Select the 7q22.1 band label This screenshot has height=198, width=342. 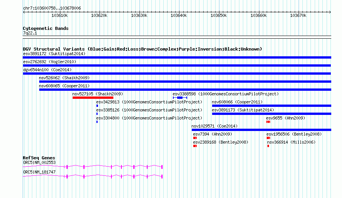[30, 33]
